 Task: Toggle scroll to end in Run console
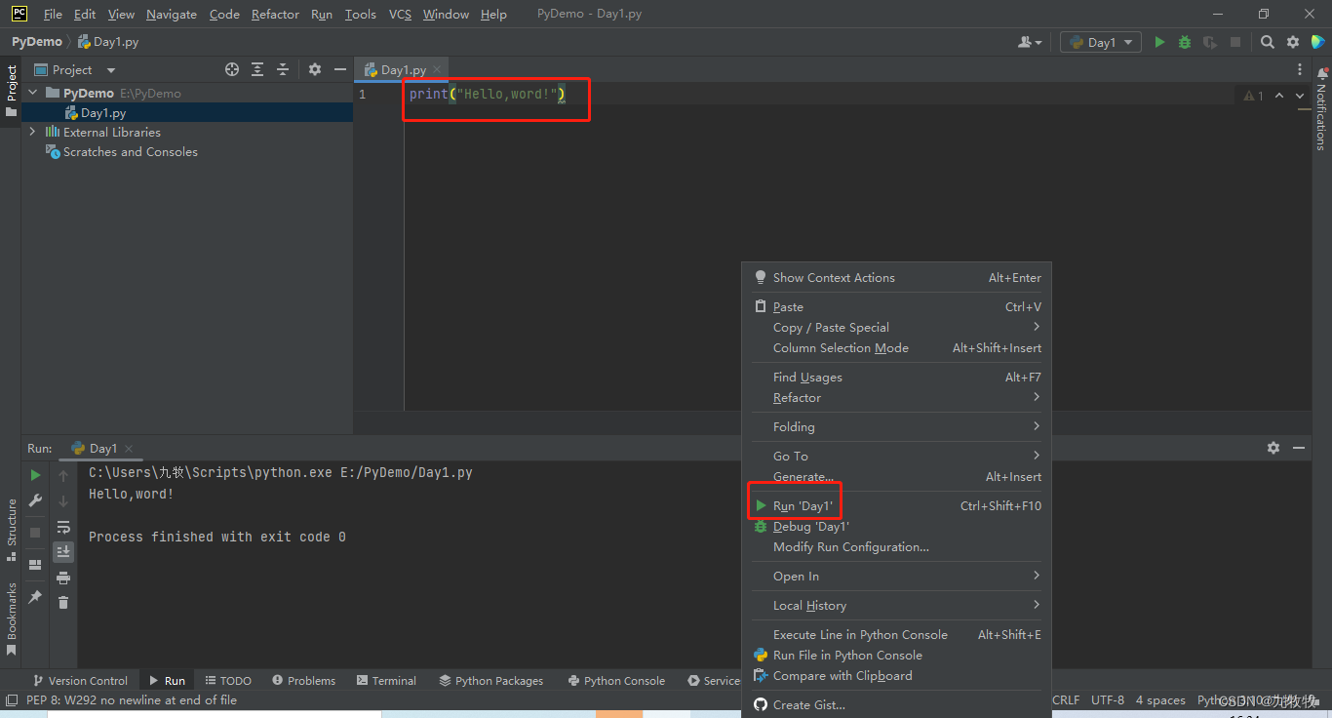click(x=63, y=552)
